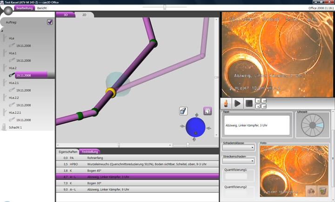The height and width of the screenshot is (202, 335).
Task: Switch to the 2D view tab
Action: [84, 15]
